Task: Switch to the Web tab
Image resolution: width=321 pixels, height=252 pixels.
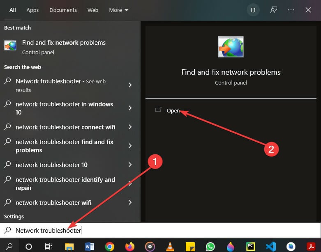Action: tap(93, 10)
